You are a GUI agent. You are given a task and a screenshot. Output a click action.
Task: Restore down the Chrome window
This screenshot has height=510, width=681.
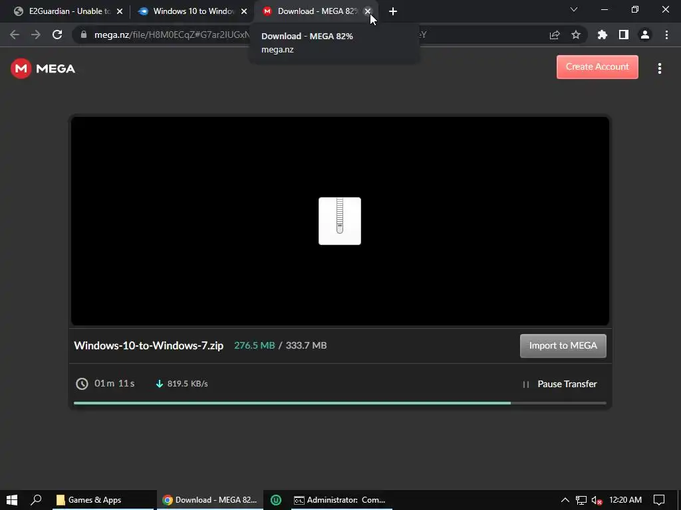[635, 9]
